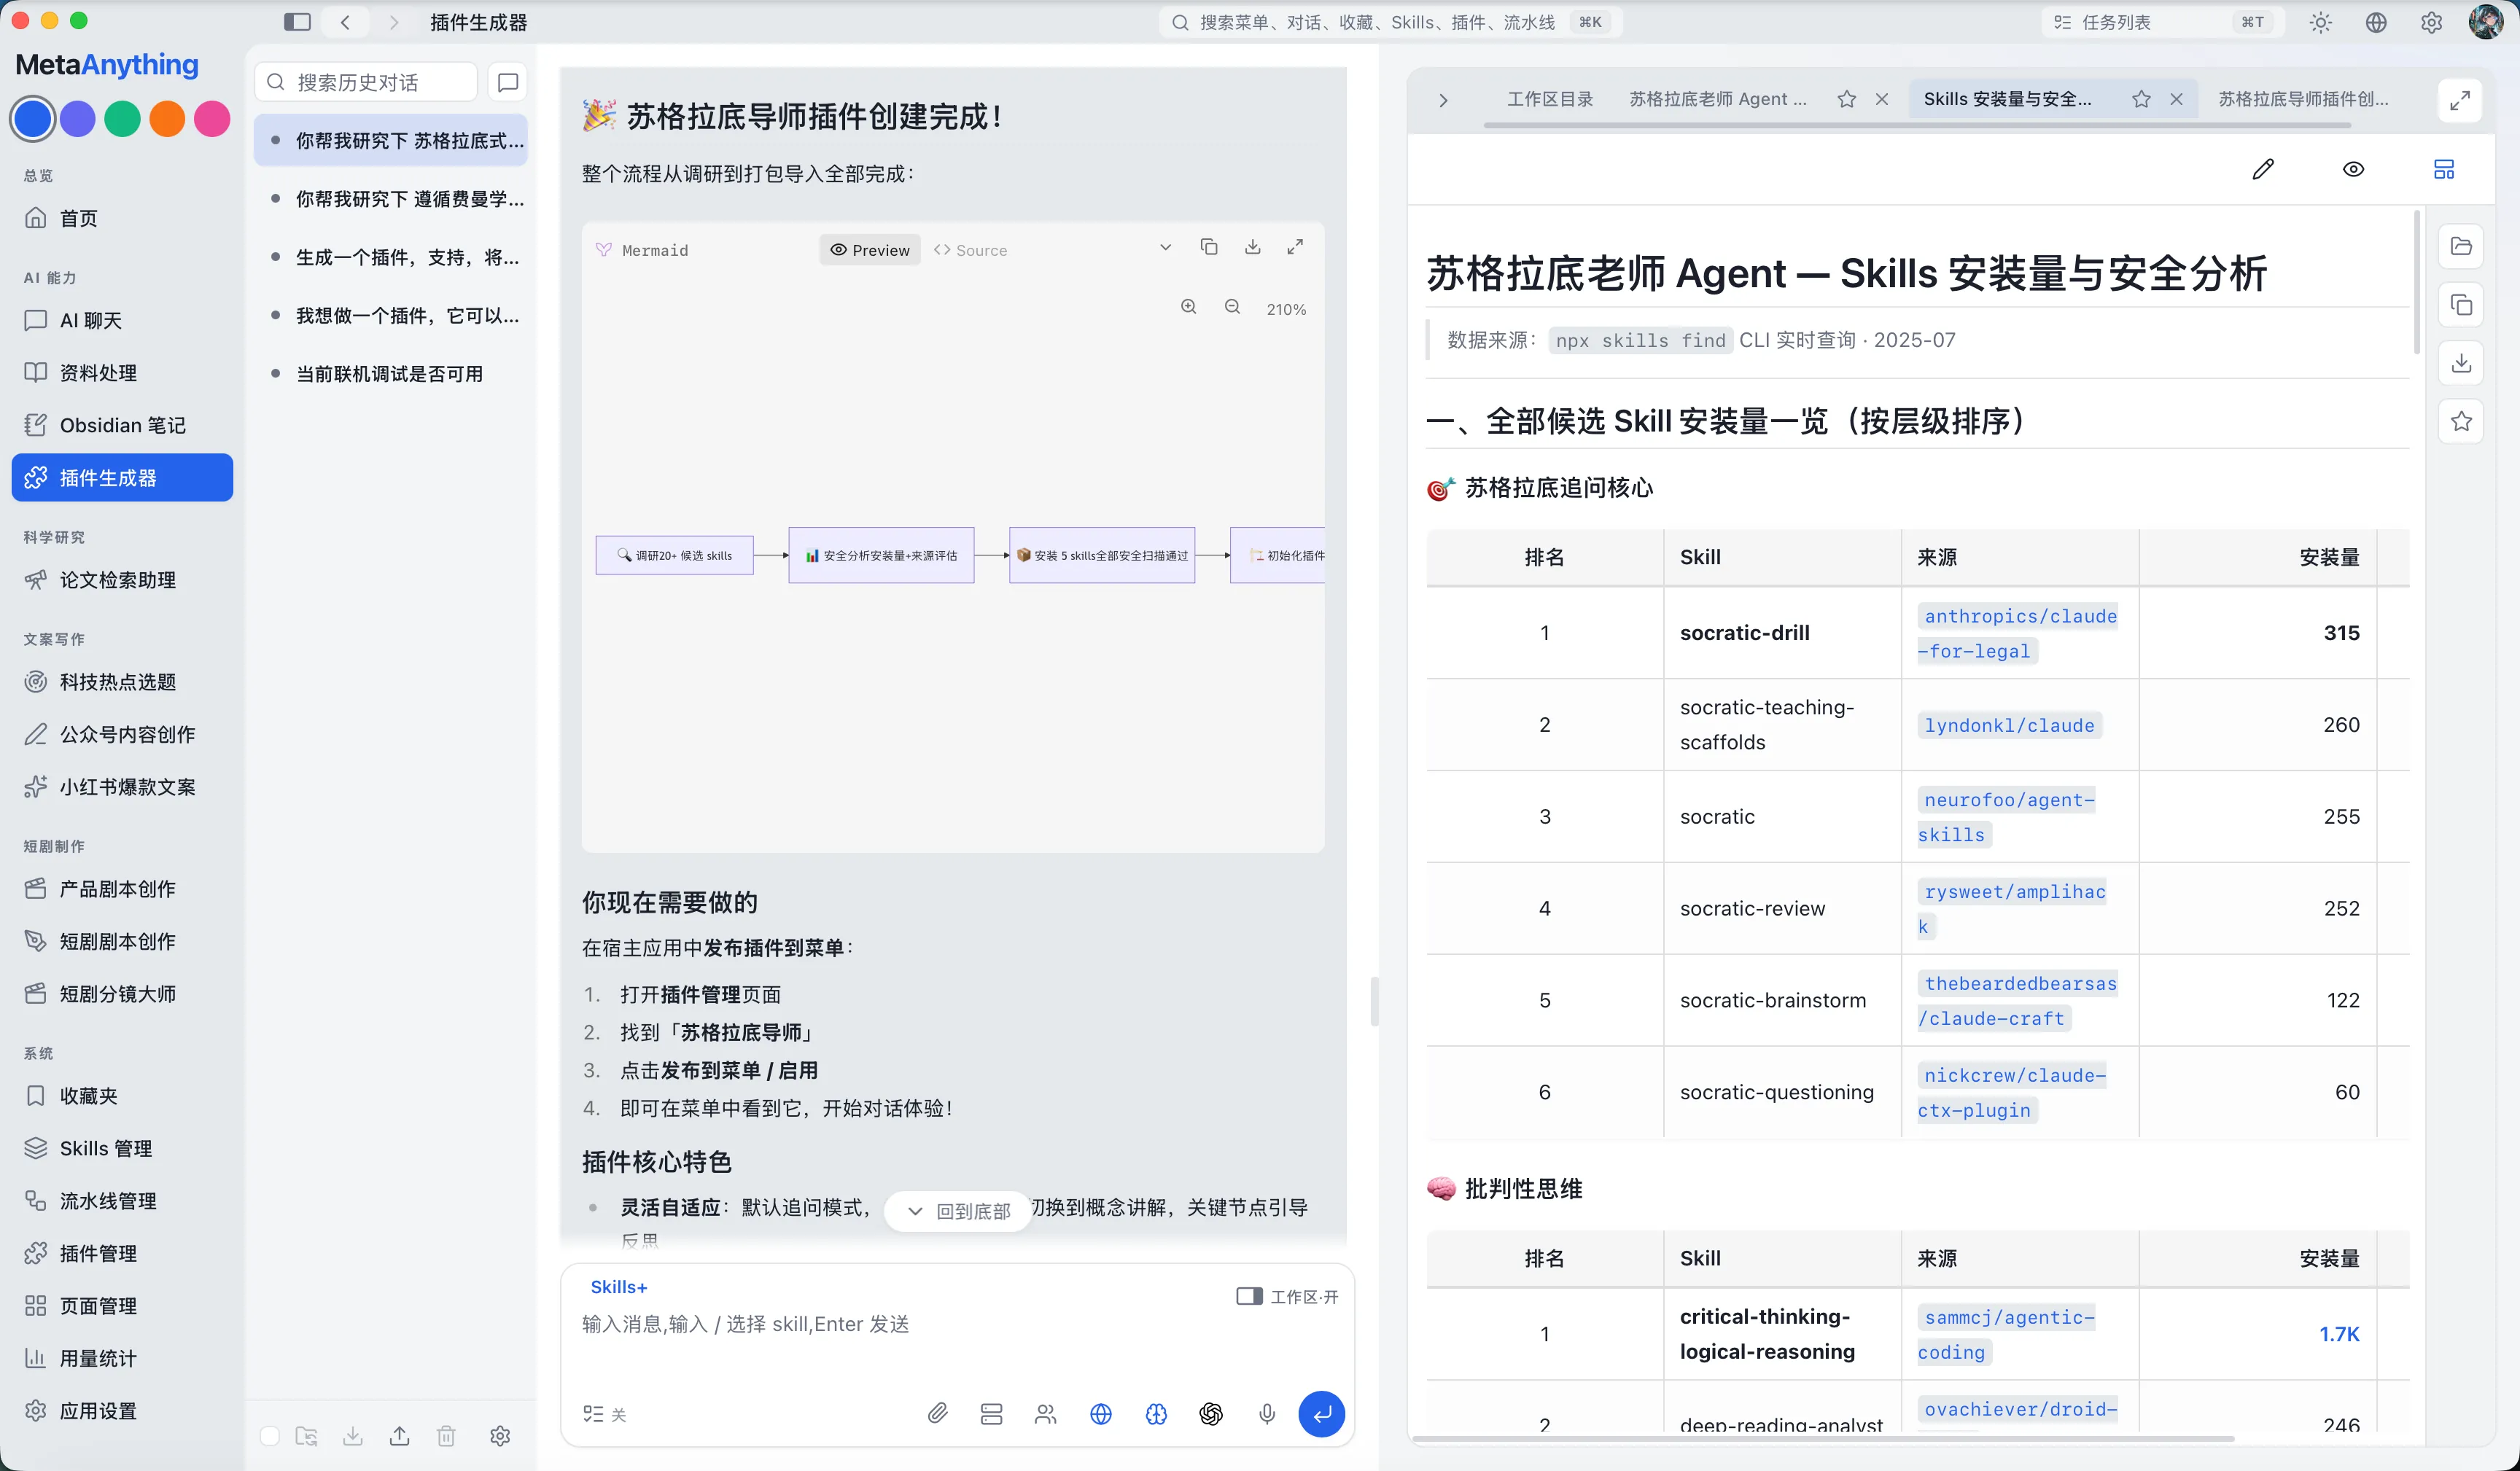This screenshot has width=2520, height=1471.
Task: Toggle the left sidebar collapse icon
Action: (297, 22)
